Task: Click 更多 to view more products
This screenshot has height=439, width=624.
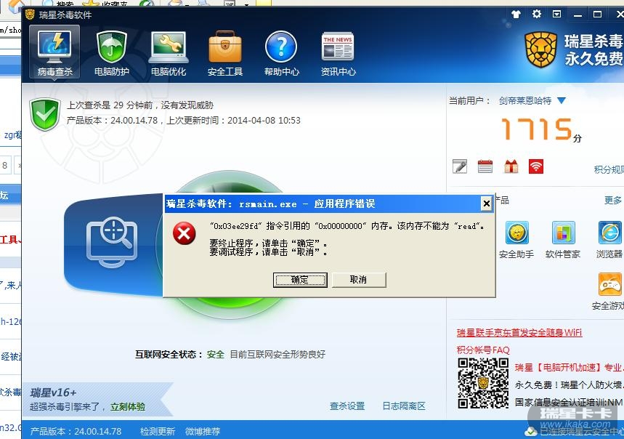Action: 612,200
